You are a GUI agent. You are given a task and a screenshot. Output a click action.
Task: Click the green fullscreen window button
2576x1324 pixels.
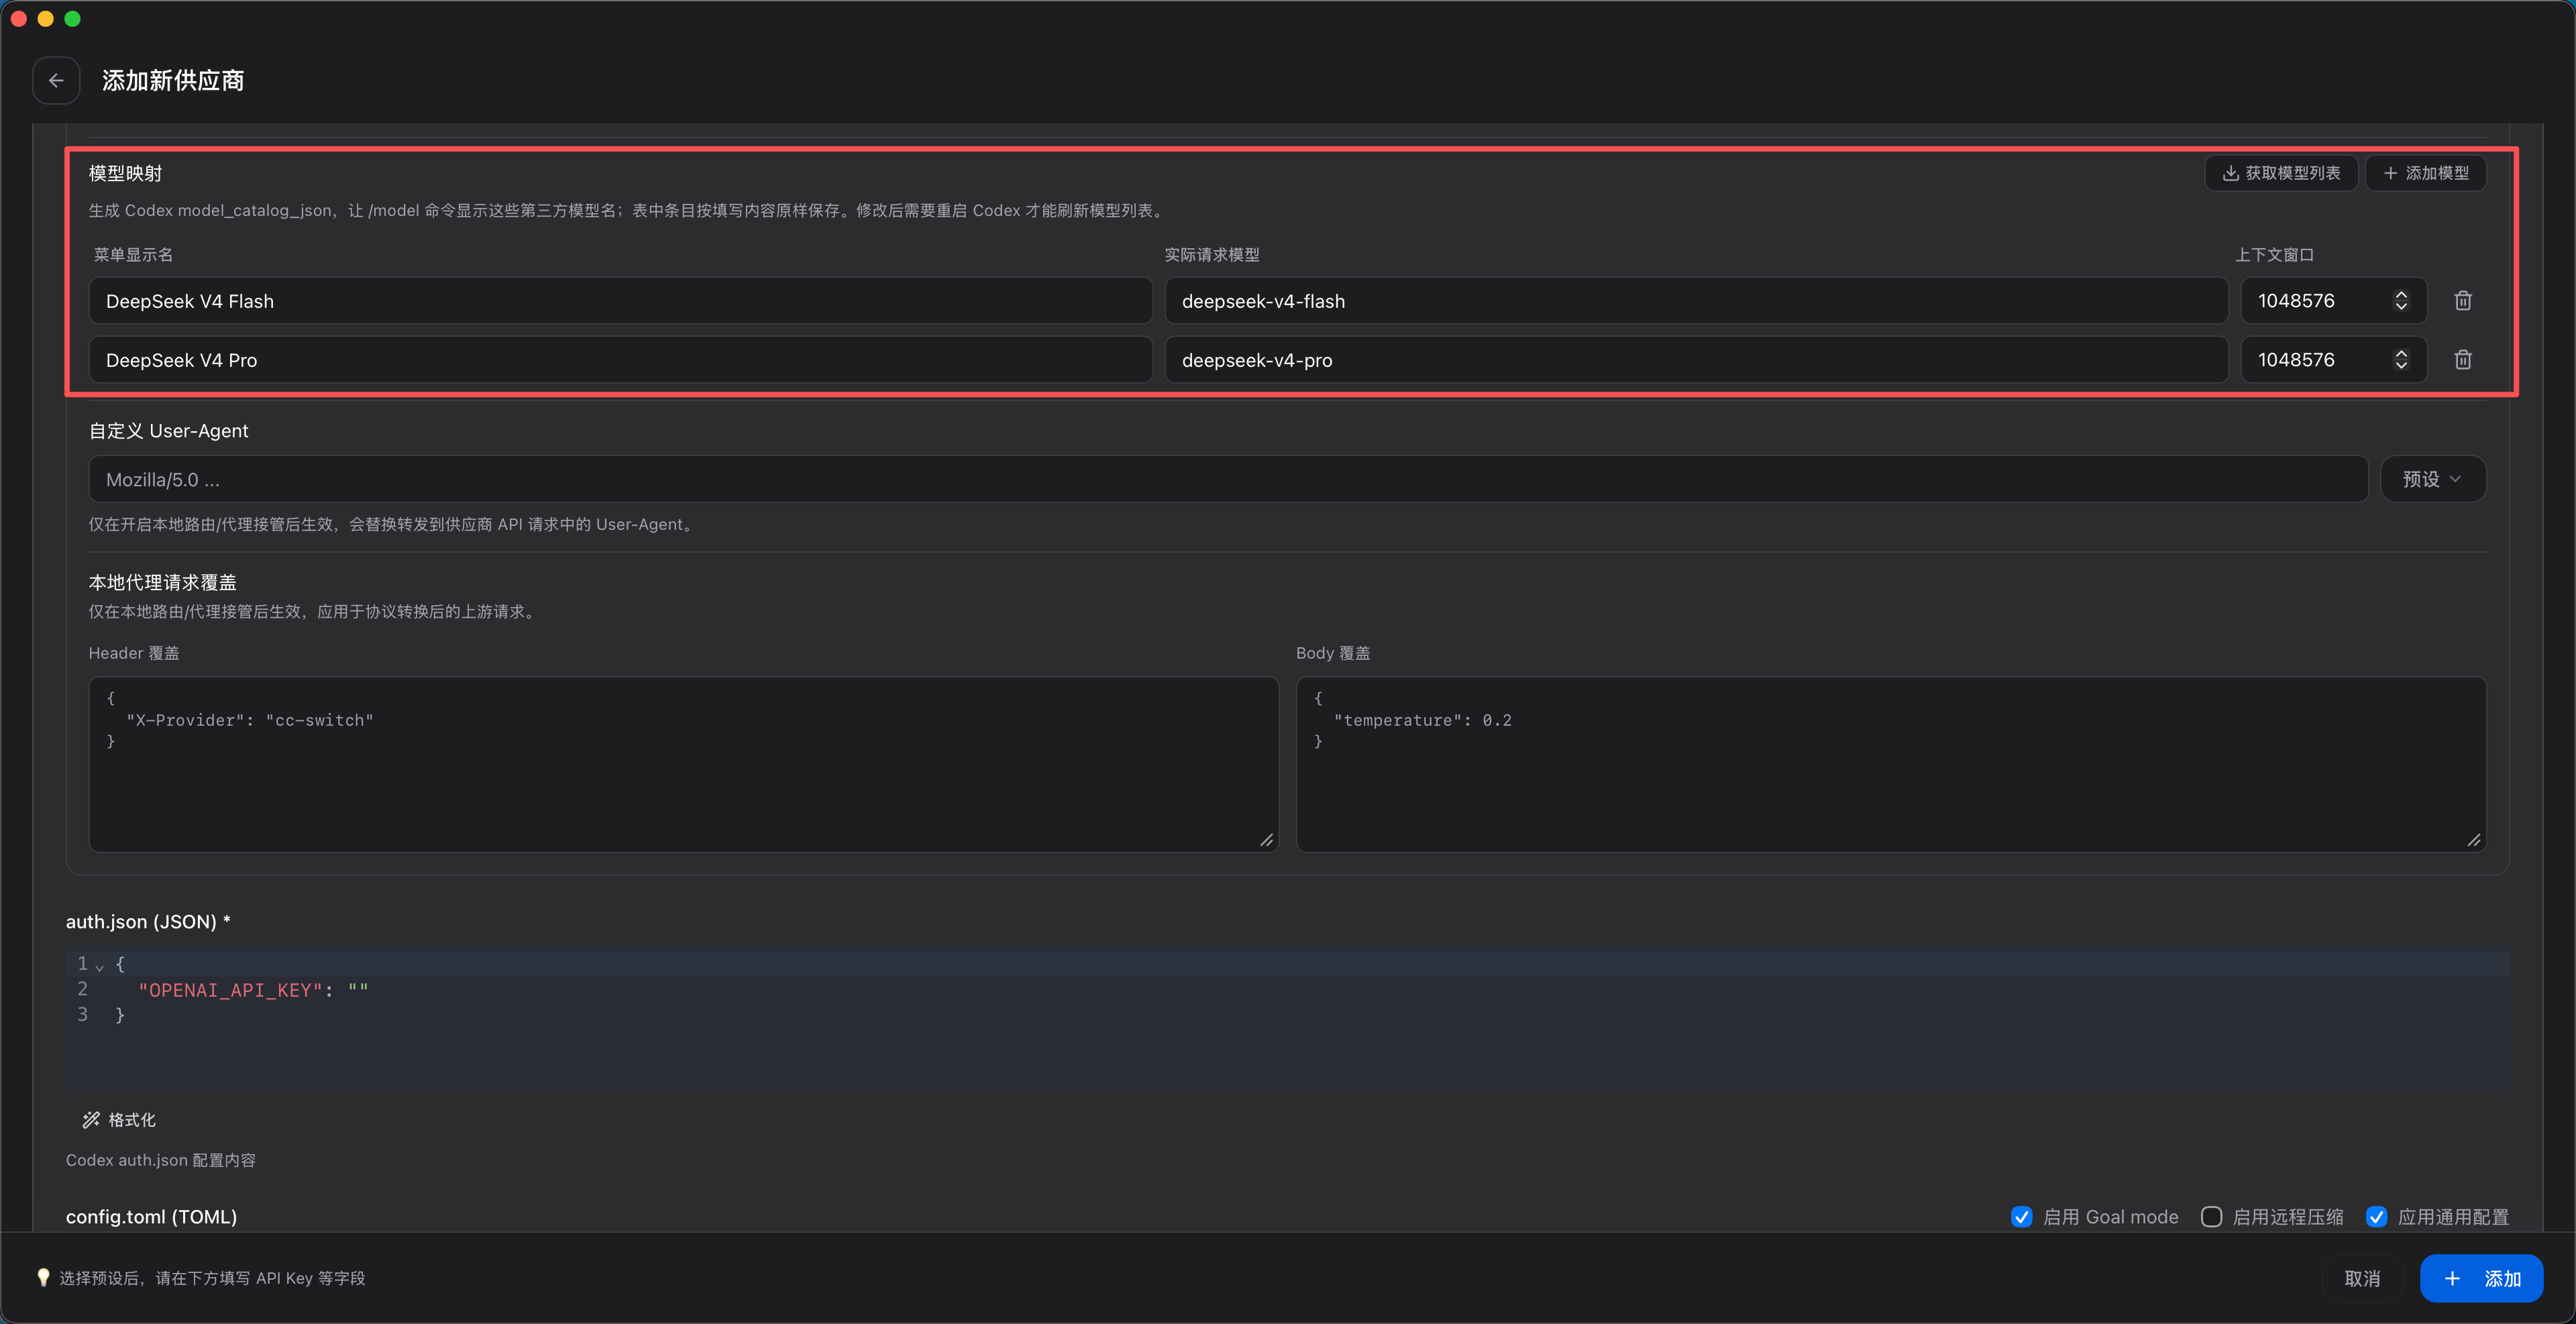click(72, 18)
